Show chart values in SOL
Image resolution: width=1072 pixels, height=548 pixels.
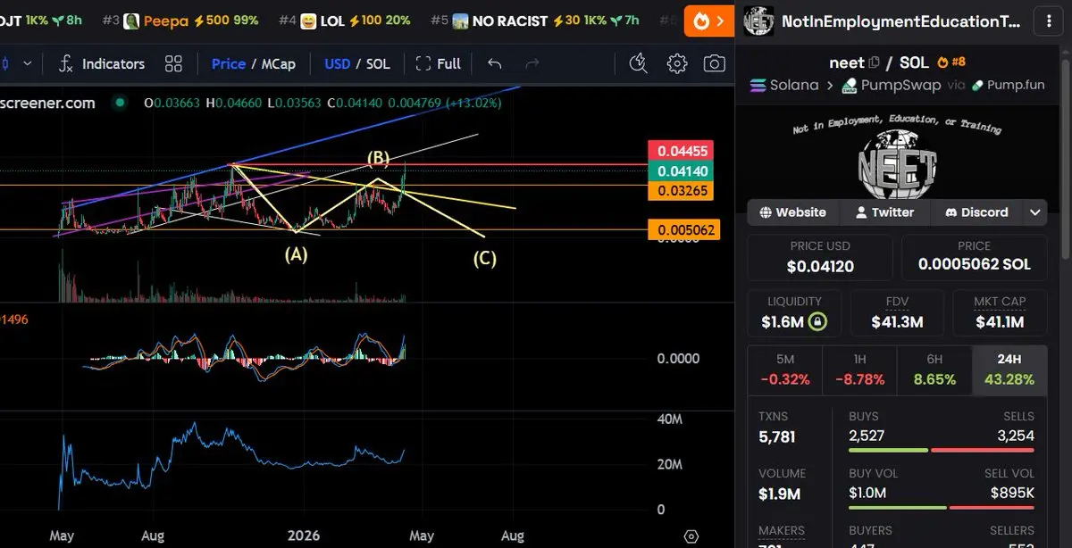tap(378, 63)
